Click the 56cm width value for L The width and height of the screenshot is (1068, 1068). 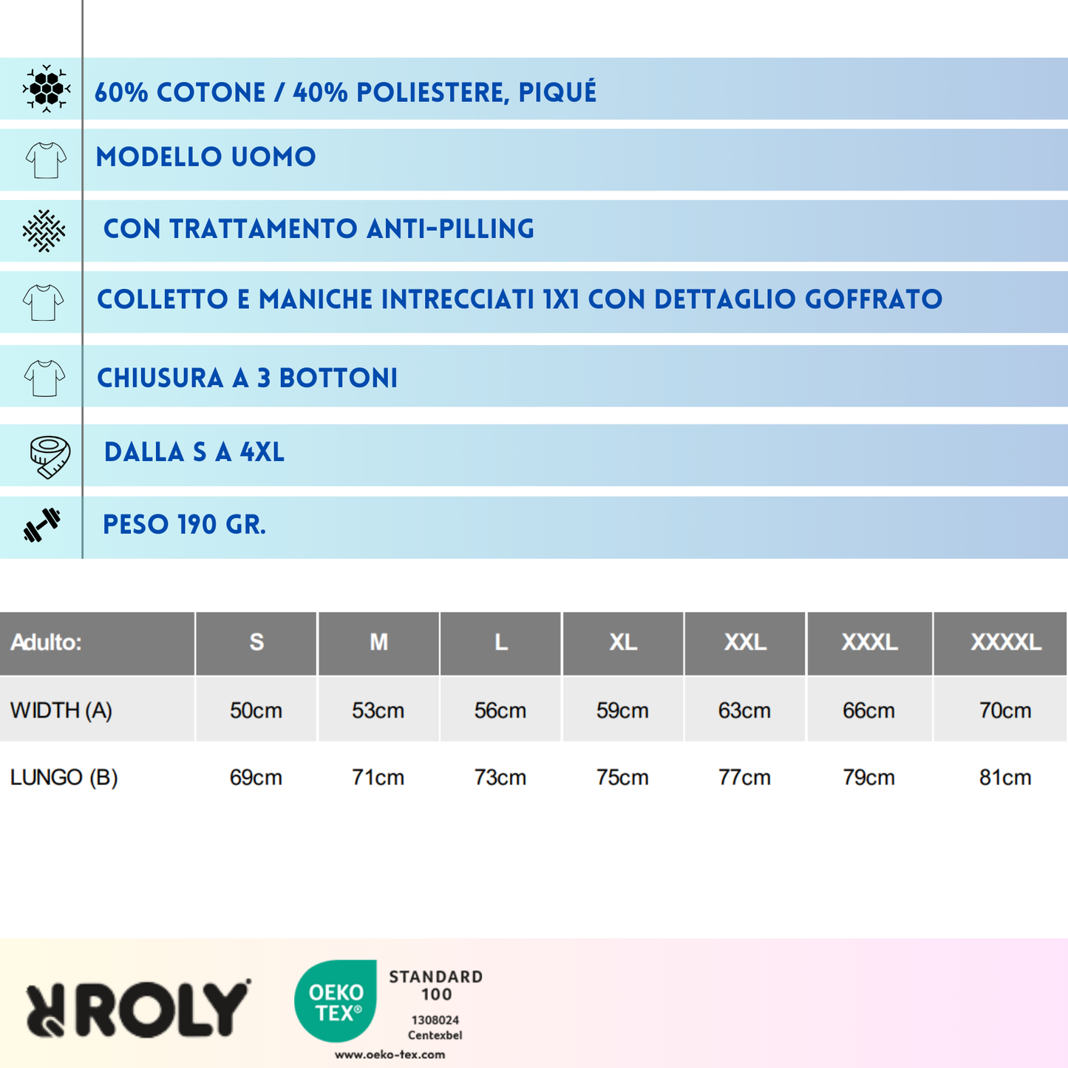pos(500,710)
